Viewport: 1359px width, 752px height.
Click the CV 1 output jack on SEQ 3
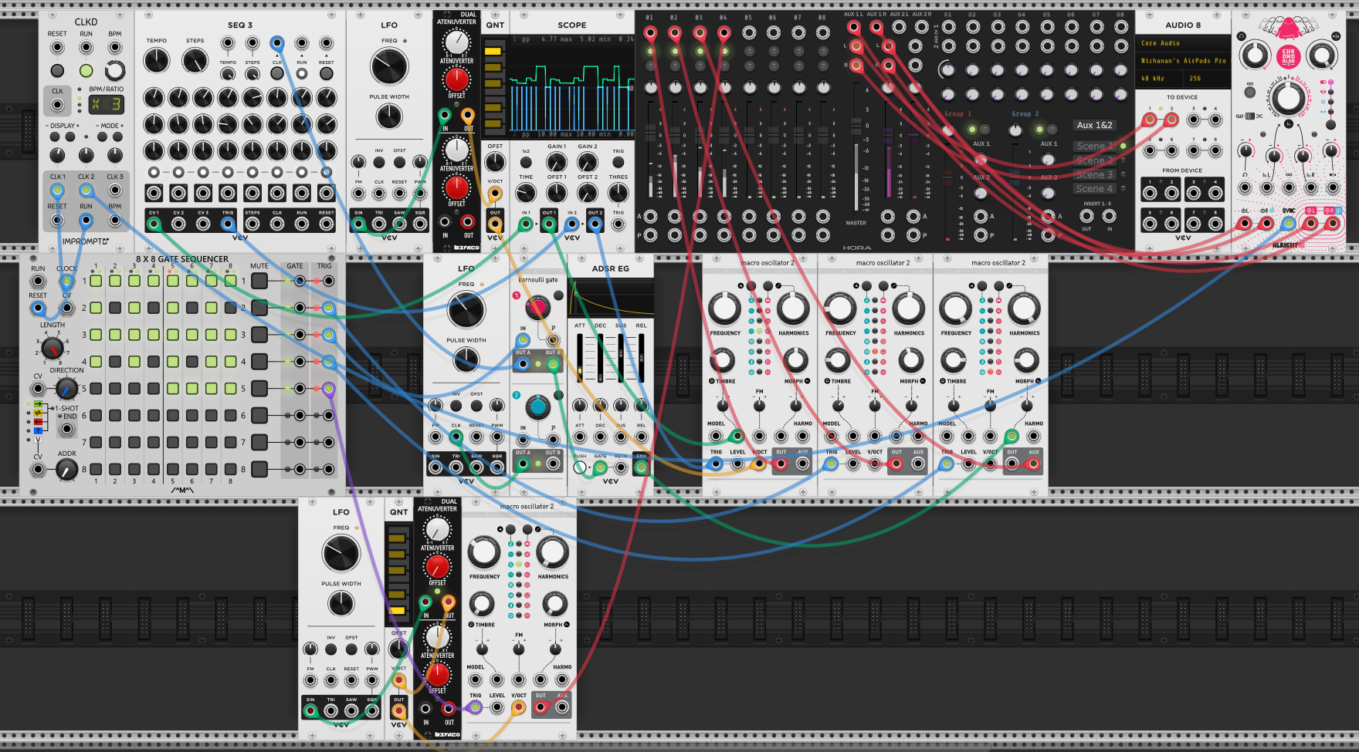click(x=154, y=224)
